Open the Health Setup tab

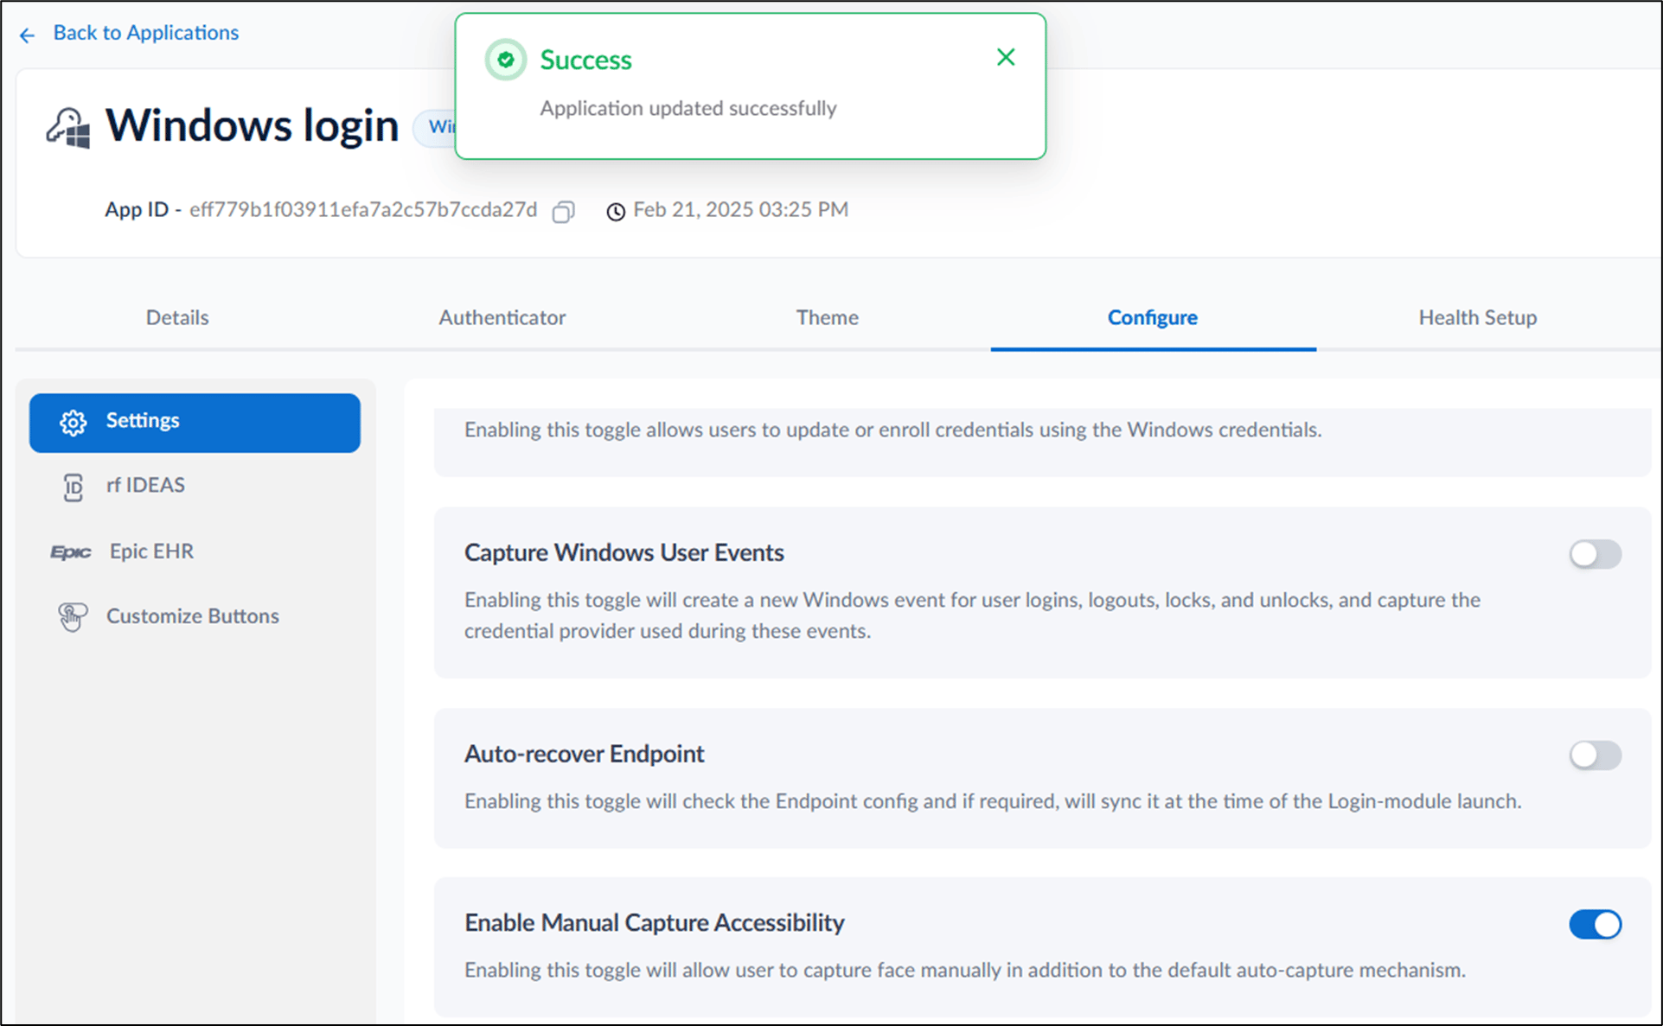1478,317
